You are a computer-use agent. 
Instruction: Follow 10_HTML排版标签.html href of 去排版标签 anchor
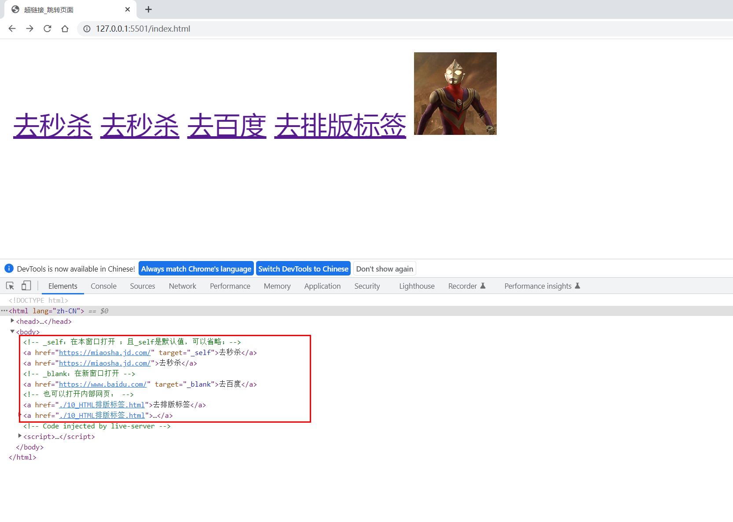pos(102,405)
